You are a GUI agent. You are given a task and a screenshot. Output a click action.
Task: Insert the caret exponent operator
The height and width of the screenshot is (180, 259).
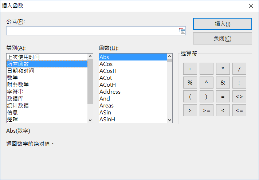[206, 83]
